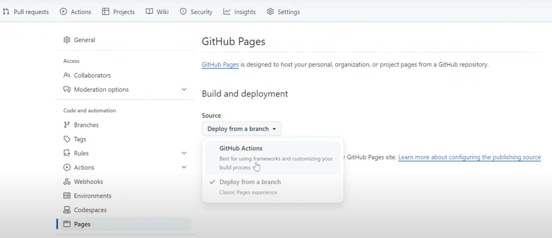Click the checkmark beside Deploy from a branch
552x238 pixels.
212,182
